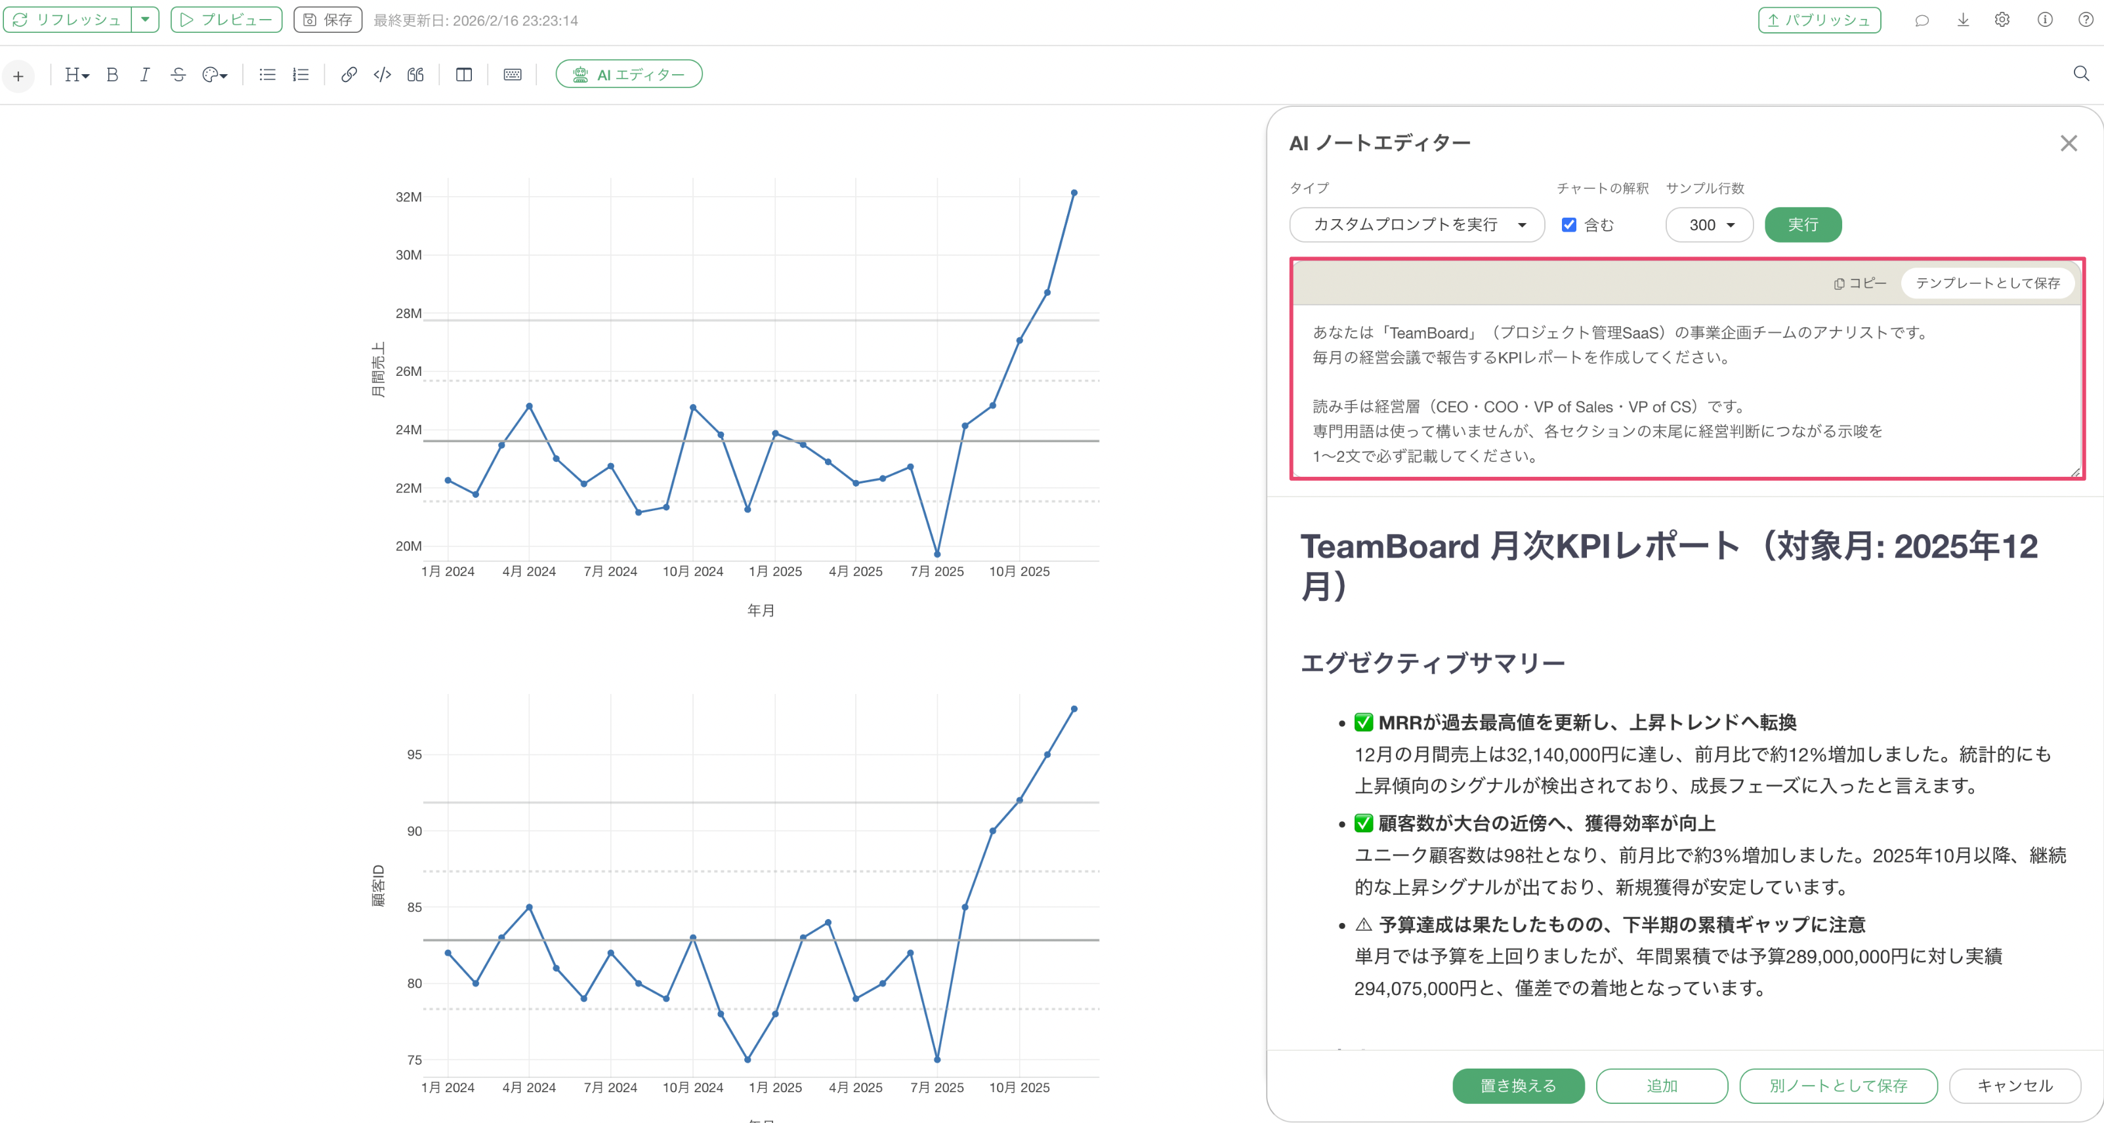This screenshot has height=1123, width=2104.
Task: Click the 実行 button
Action: coord(1803,225)
